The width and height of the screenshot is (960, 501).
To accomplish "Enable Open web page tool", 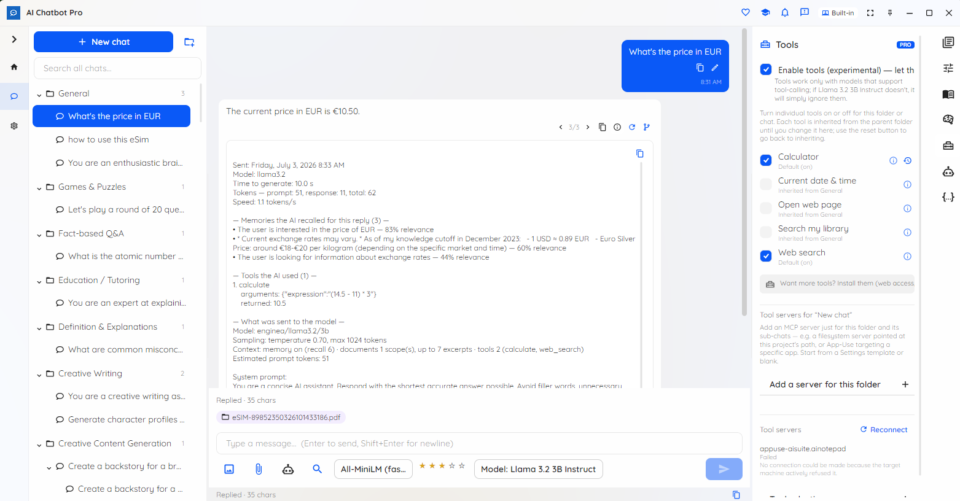I will [766, 208].
